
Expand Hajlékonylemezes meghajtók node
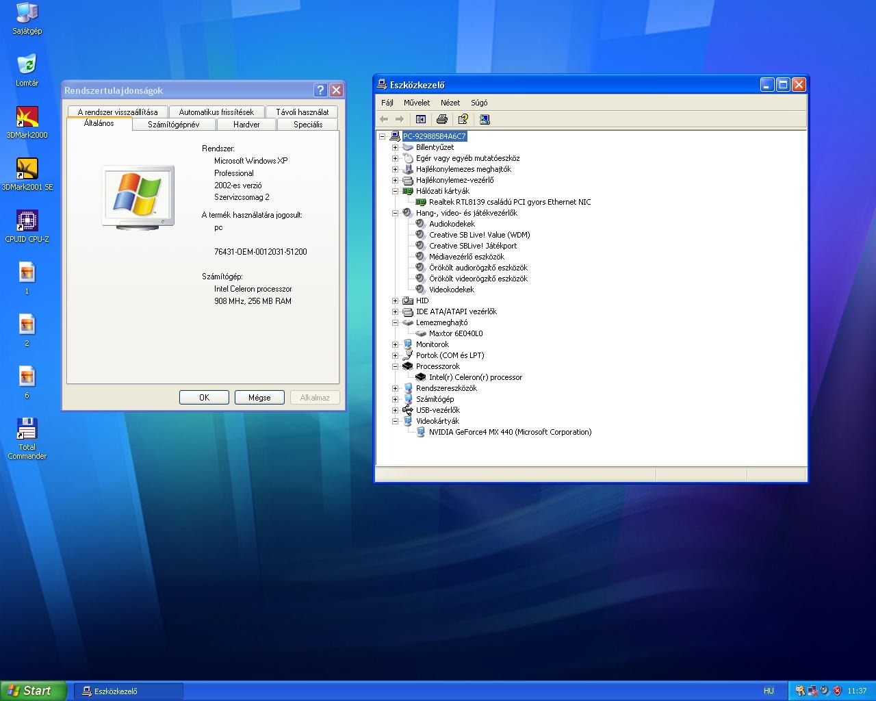395,169
